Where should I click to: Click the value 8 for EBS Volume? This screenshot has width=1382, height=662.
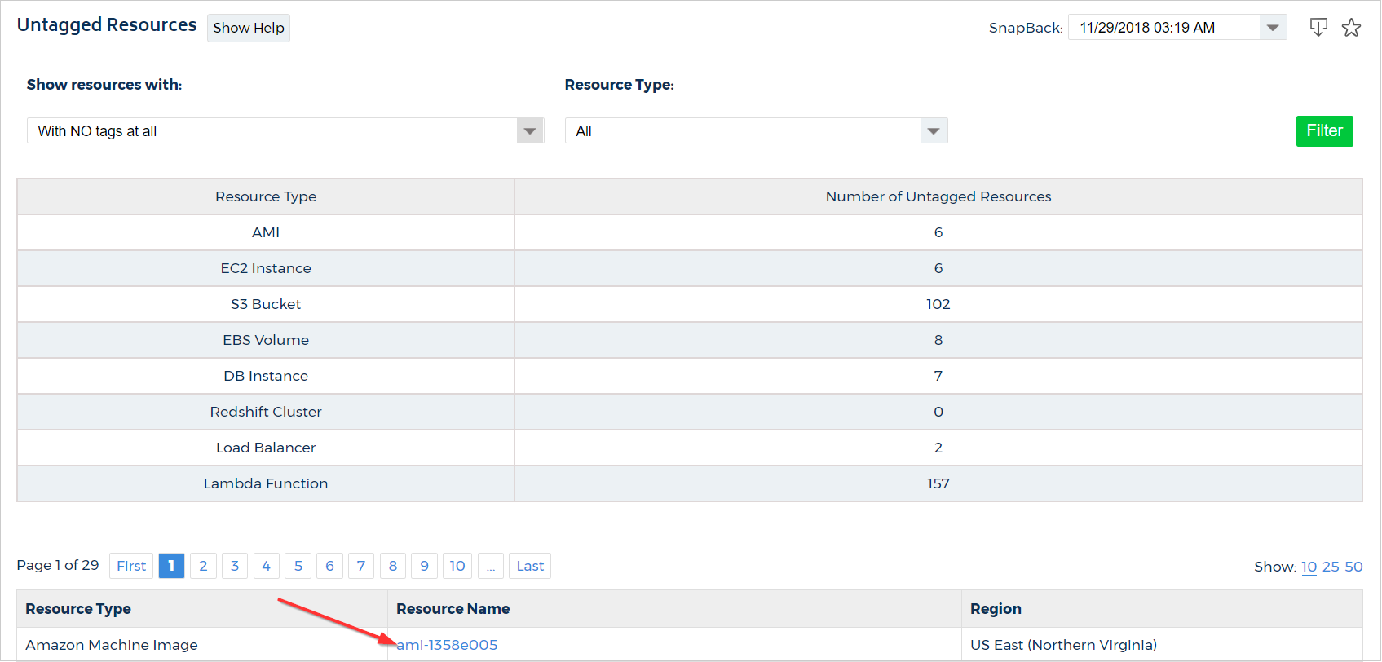(x=938, y=340)
